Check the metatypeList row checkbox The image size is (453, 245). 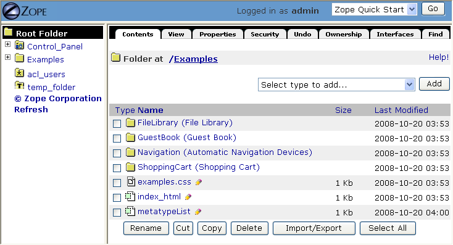point(117,213)
